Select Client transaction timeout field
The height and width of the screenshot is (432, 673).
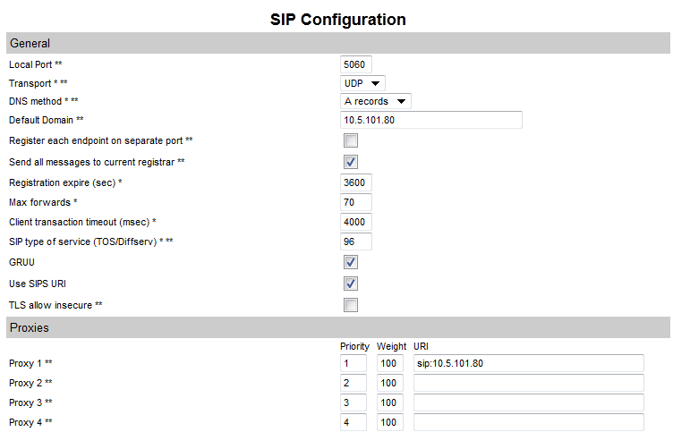355,222
